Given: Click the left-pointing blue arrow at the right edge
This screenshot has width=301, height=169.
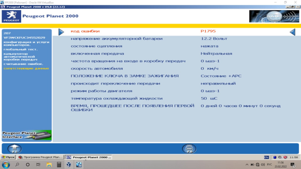Looking at the screenshot, I should point(292,32).
